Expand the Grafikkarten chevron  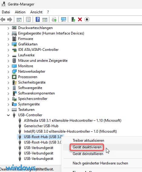point(8,45)
